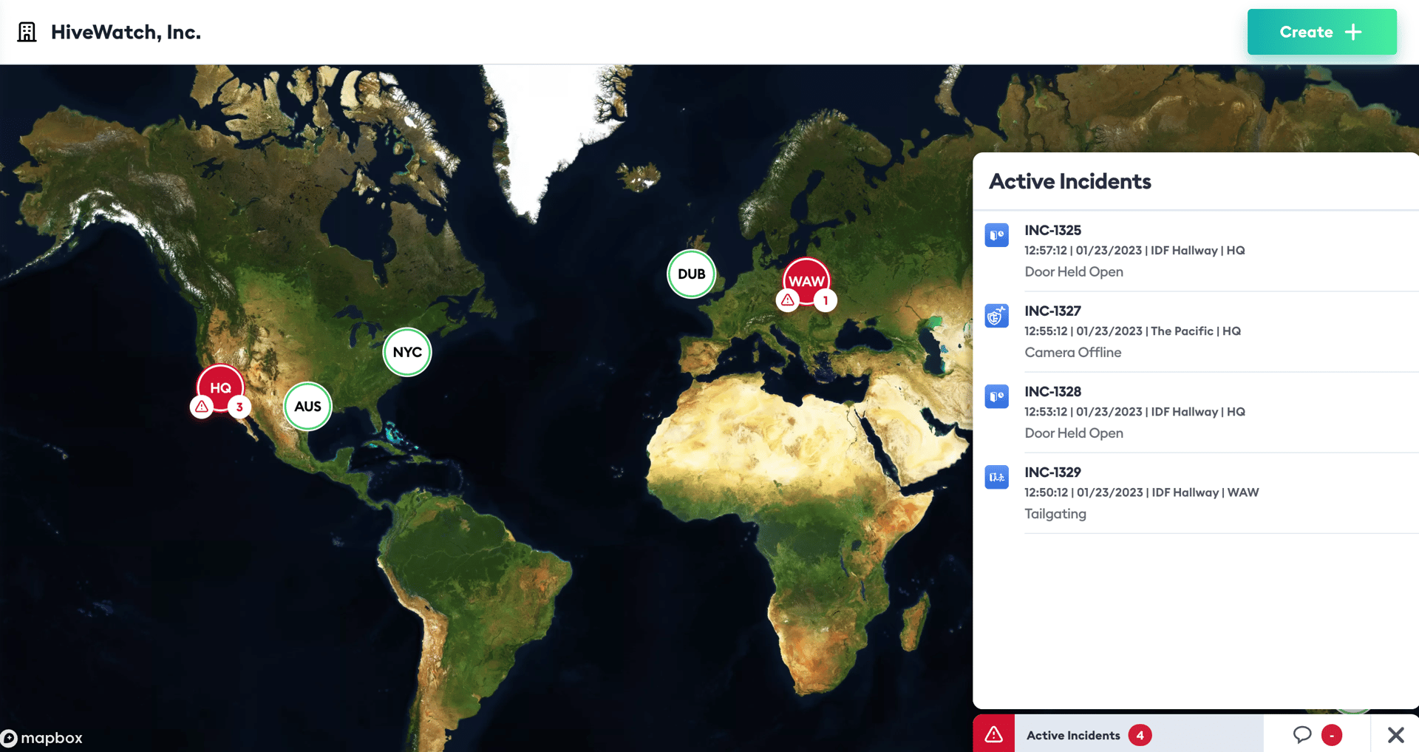Select the WAW site marker

[x=807, y=281]
